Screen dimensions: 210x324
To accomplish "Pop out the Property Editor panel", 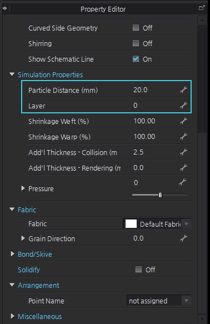I will pos(202,8).
